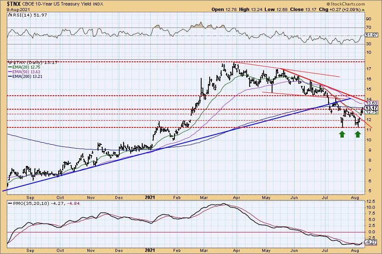382x254 pixels.
Task: Click the Close 13.17 value in header
Action: [303, 9]
